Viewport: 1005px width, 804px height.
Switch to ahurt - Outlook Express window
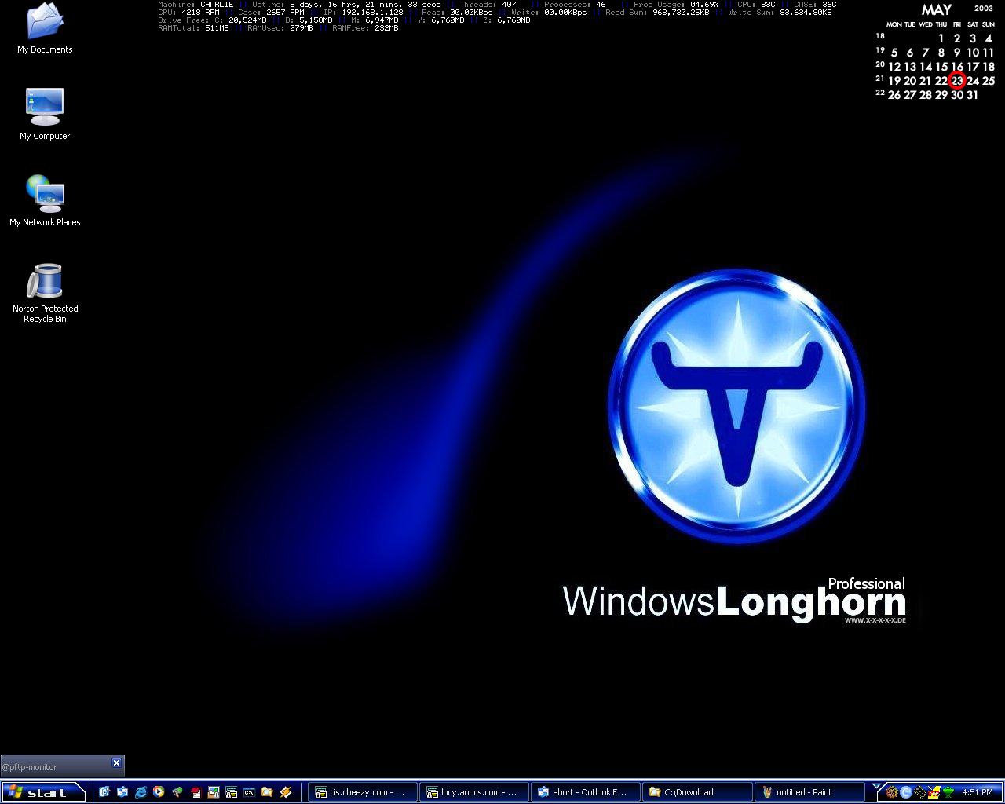point(585,792)
